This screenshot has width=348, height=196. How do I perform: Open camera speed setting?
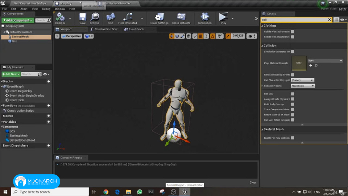(x=252, y=36)
